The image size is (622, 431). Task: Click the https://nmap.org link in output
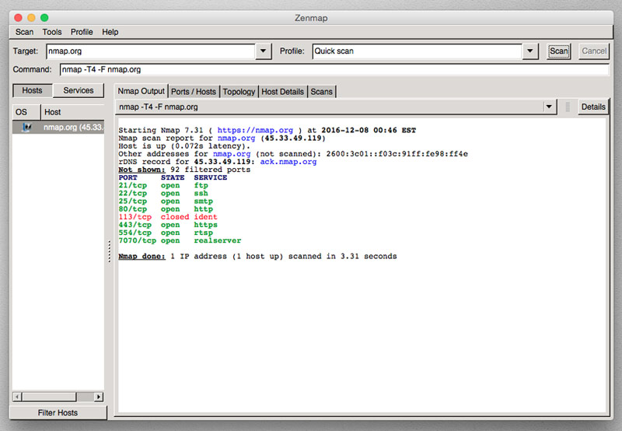coord(255,130)
